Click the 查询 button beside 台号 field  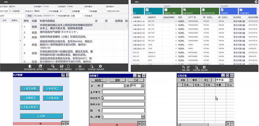pos(29,16)
